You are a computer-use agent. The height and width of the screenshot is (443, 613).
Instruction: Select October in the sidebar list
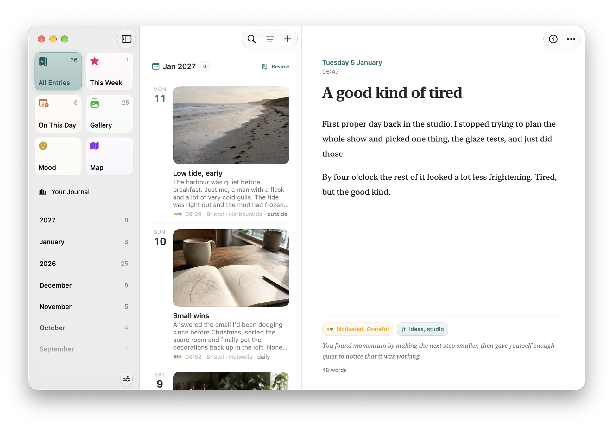84,328
